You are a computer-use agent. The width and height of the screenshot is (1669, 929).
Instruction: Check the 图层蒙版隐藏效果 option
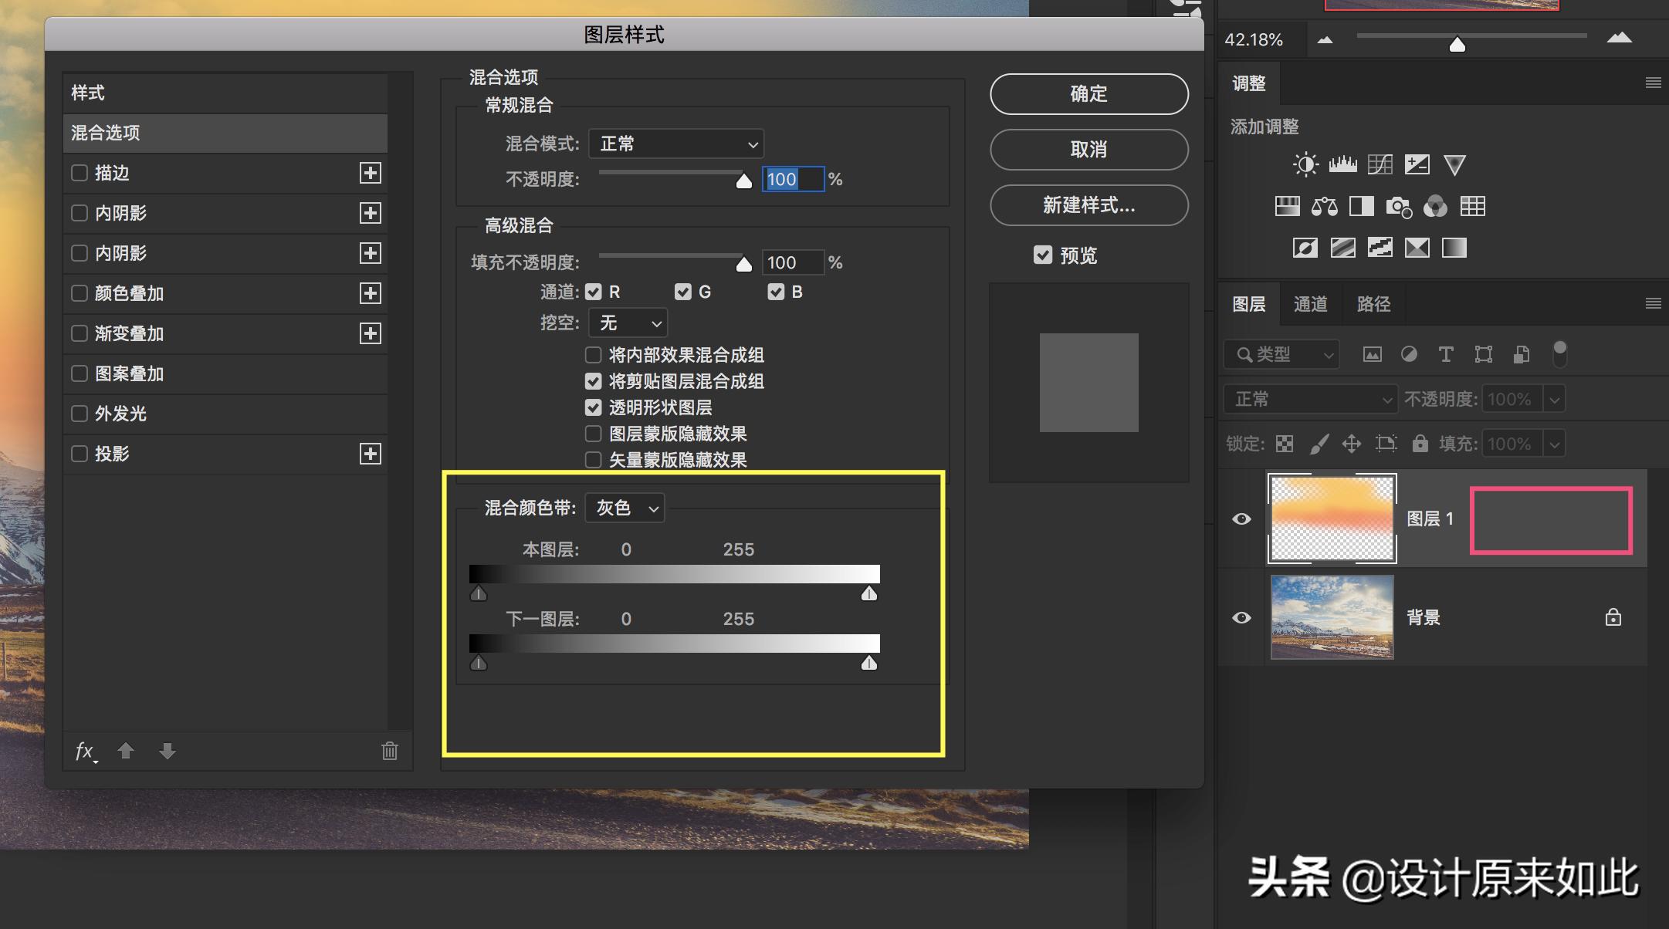593,434
